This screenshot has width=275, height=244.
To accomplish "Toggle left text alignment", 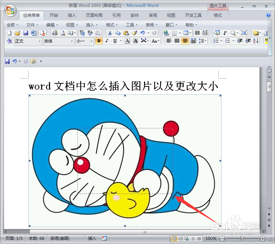I will [169, 41].
